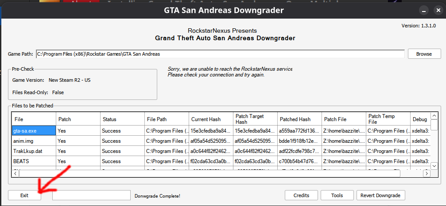The width and height of the screenshot is (446, 206).
Task: Click the 'New Steam R2 - US' game version text
Action: (x=70, y=80)
